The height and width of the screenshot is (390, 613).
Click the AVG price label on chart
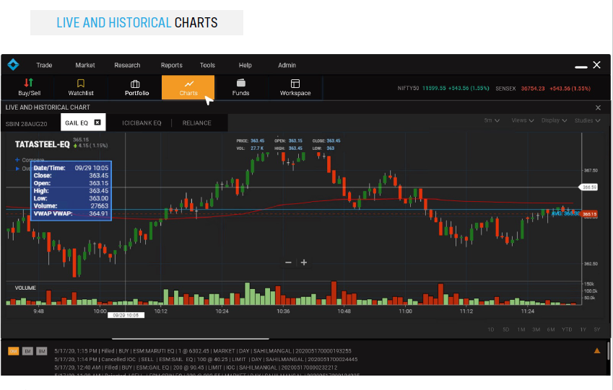click(565, 213)
